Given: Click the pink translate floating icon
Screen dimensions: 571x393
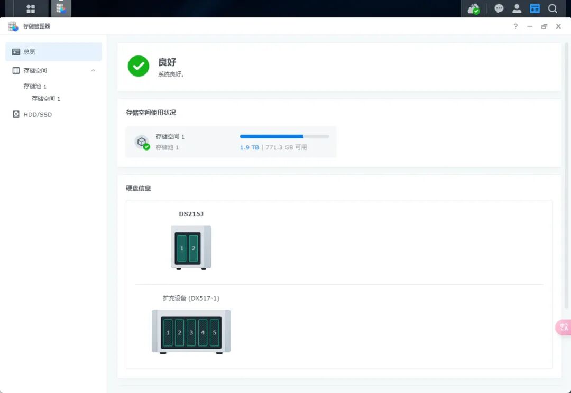Looking at the screenshot, I should click(564, 327).
